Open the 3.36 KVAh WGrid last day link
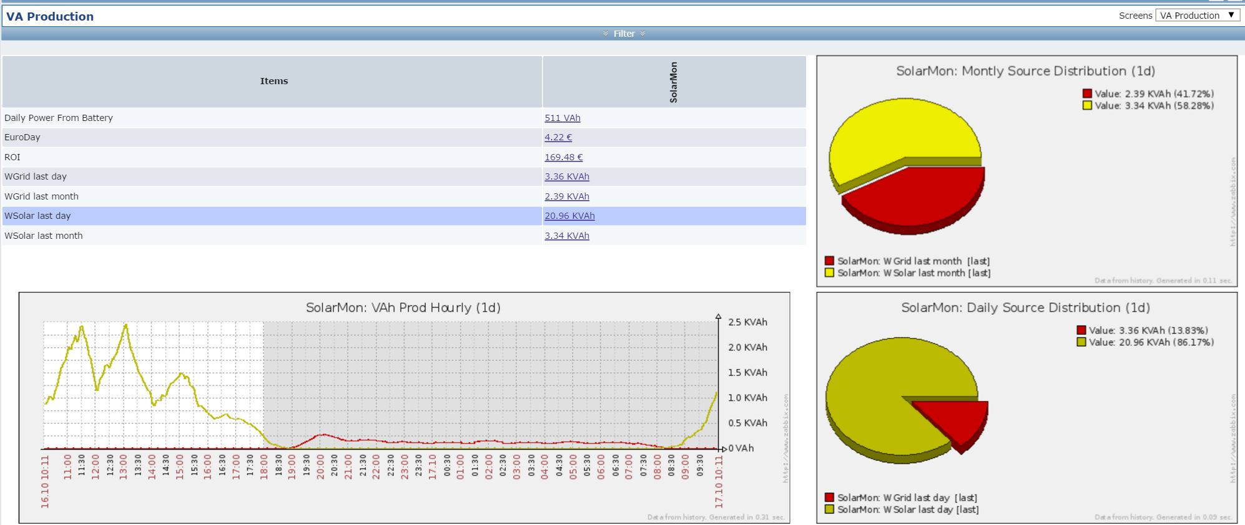This screenshot has width=1245, height=525. (x=567, y=176)
